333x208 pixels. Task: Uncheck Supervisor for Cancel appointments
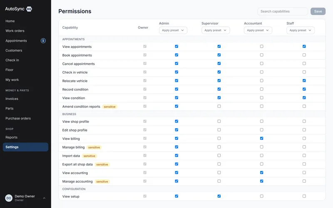click(x=219, y=64)
